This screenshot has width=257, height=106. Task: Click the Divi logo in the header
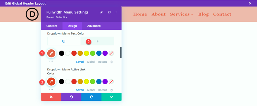click(x=32, y=14)
